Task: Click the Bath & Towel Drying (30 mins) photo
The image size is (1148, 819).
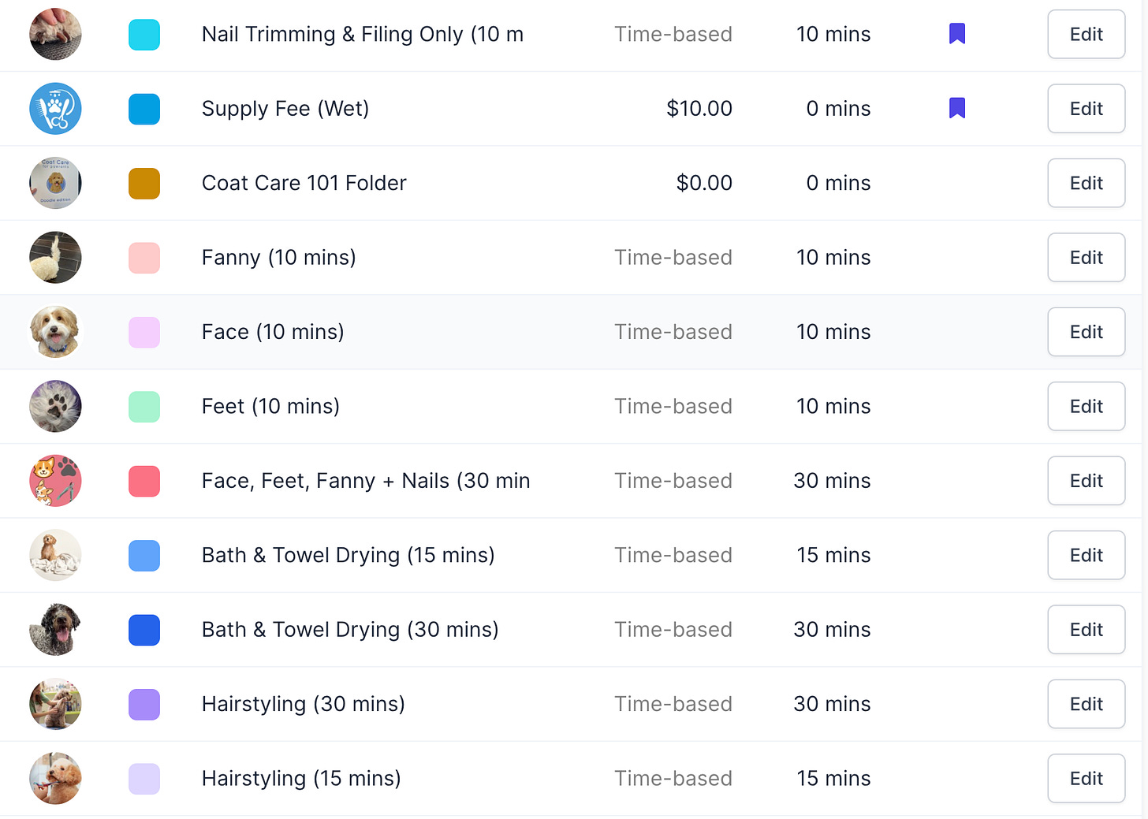Action: pyautogui.click(x=55, y=630)
